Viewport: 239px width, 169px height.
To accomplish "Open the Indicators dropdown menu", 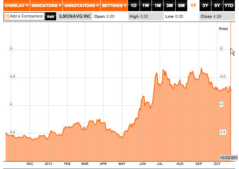I will pos(46,6).
